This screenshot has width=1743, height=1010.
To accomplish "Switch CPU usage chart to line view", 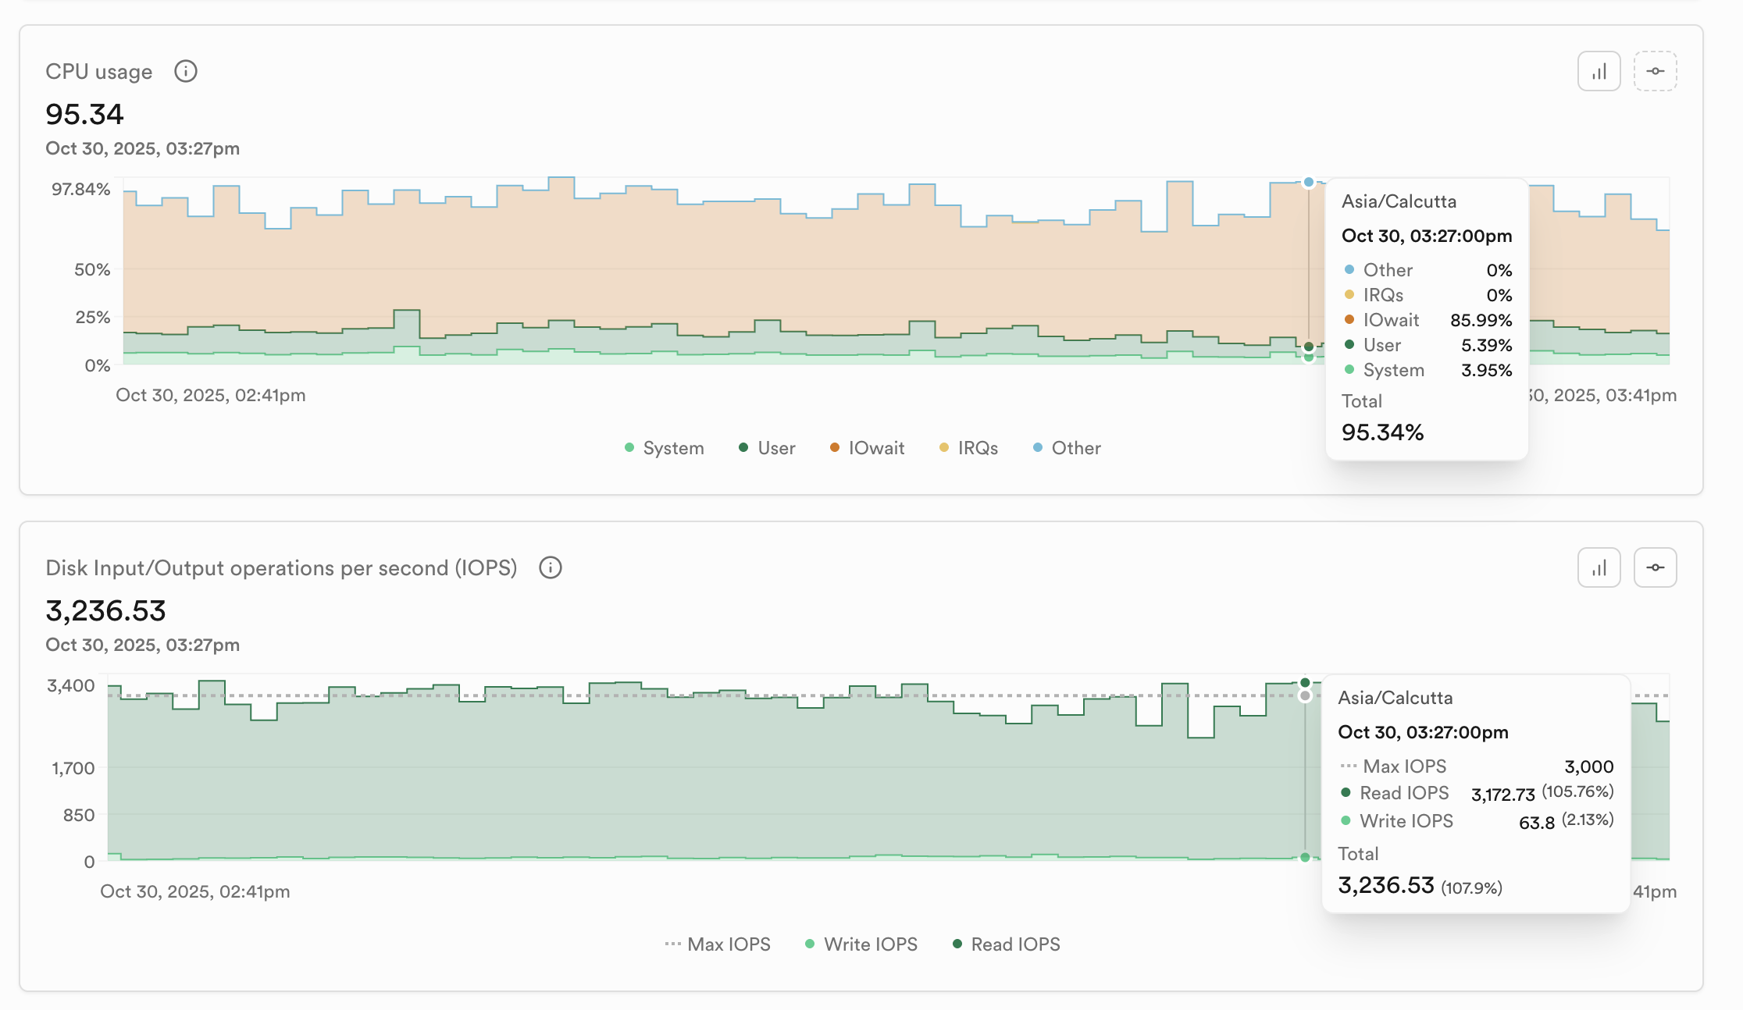I will click(x=1655, y=71).
